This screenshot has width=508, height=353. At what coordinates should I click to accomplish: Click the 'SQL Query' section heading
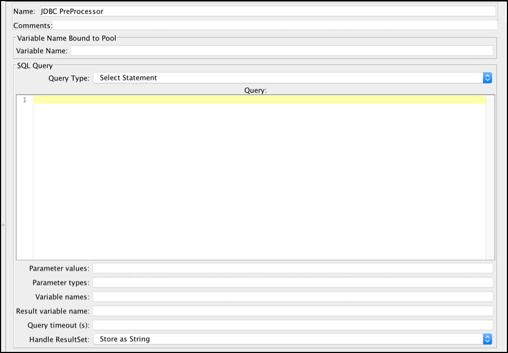(34, 66)
